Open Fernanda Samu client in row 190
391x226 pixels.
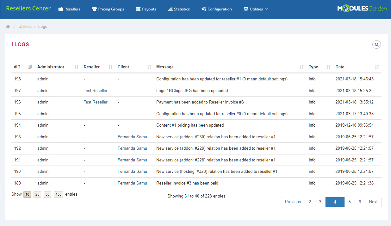[132, 171]
